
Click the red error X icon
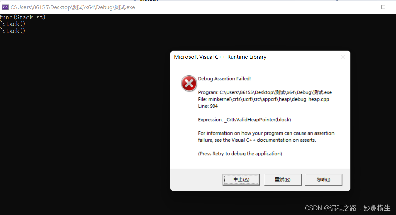[x=189, y=83]
